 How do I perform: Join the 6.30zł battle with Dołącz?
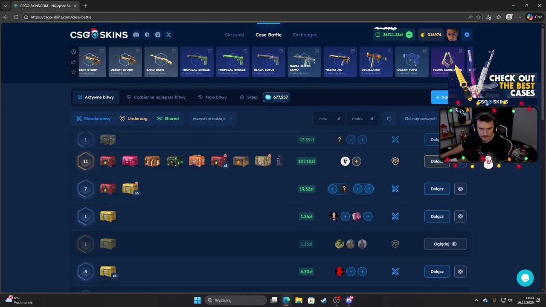pos(437,271)
